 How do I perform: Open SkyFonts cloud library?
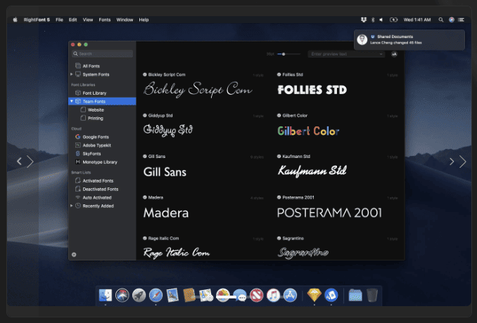point(91,154)
